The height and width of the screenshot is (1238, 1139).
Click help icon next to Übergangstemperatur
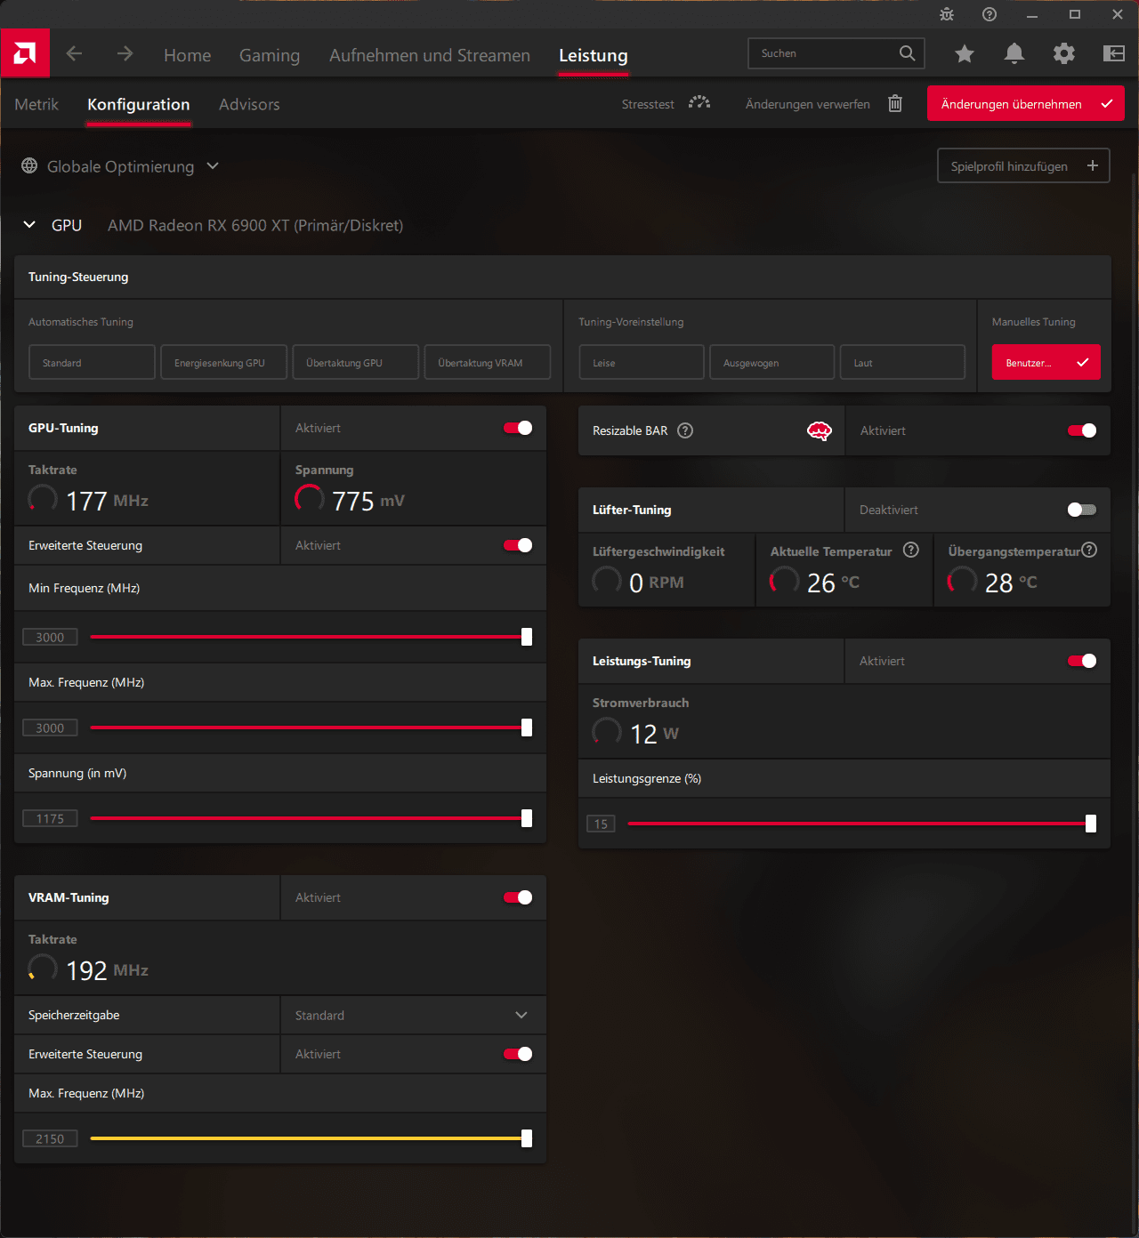pyautogui.click(x=1089, y=550)
